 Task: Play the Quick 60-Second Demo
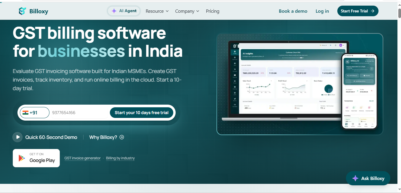pyautogui.click(x=45, y=137)
